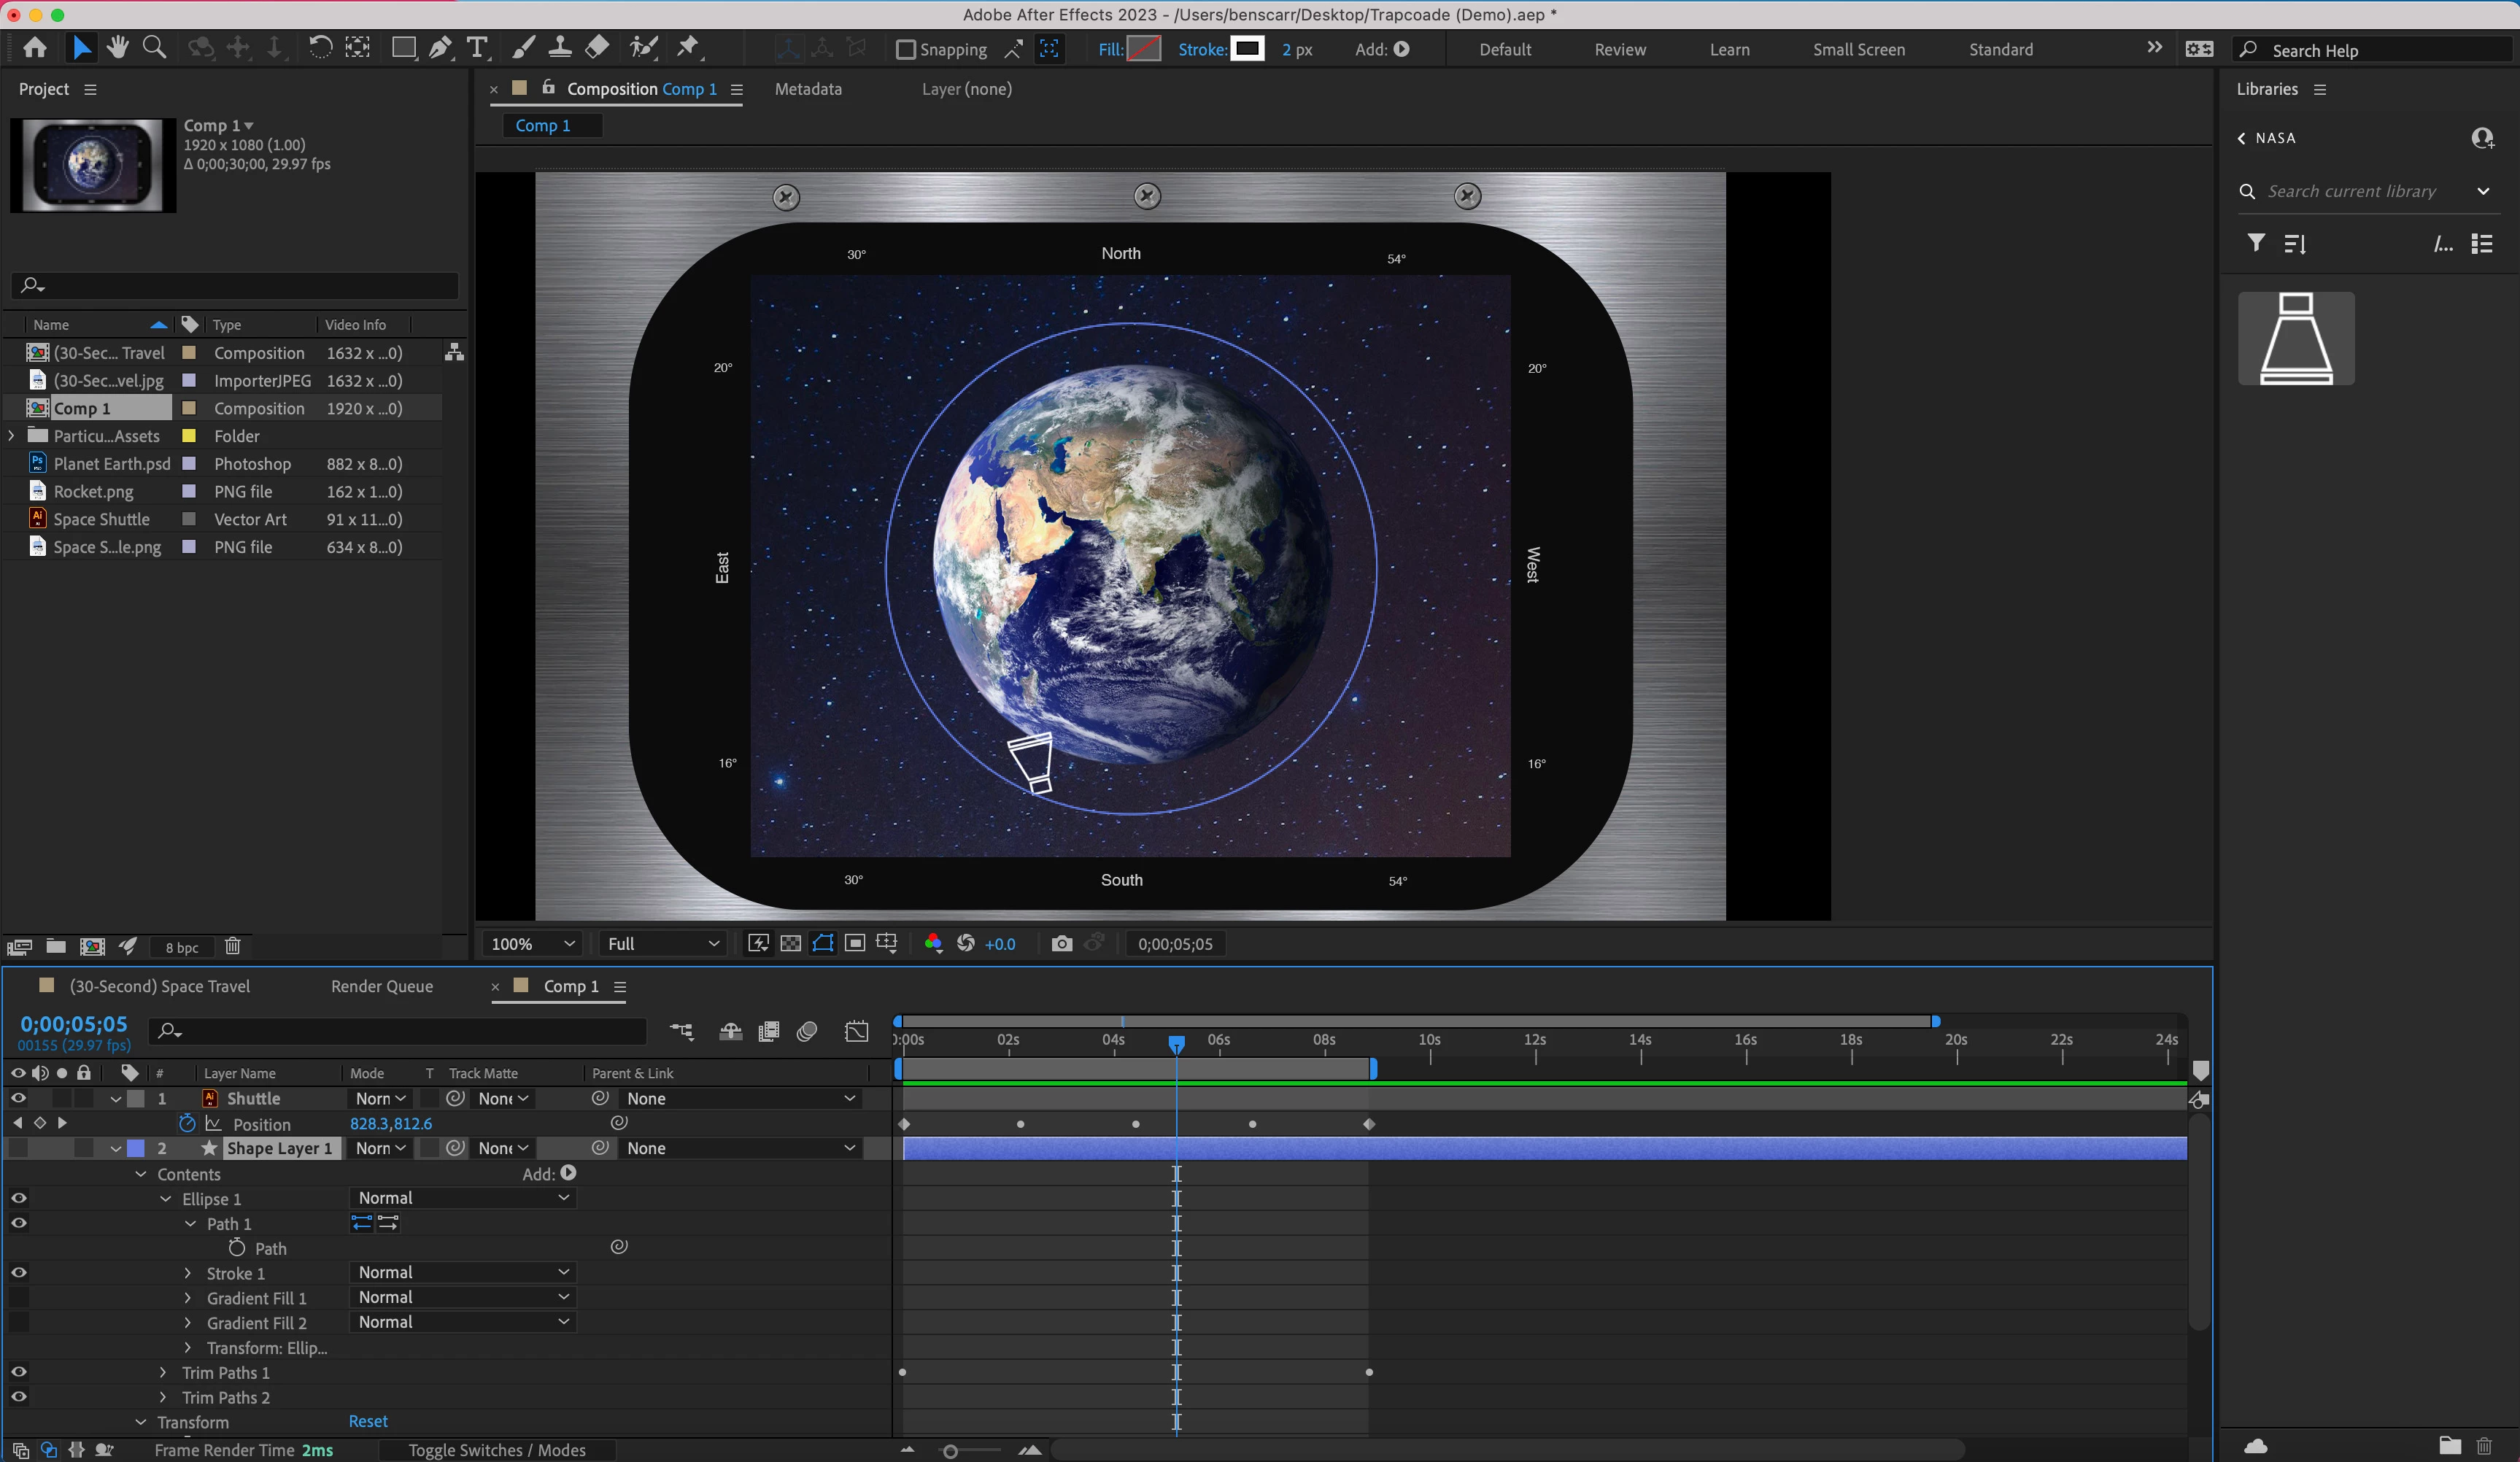Switch to the Small Screen workspace

(1858, 49)
